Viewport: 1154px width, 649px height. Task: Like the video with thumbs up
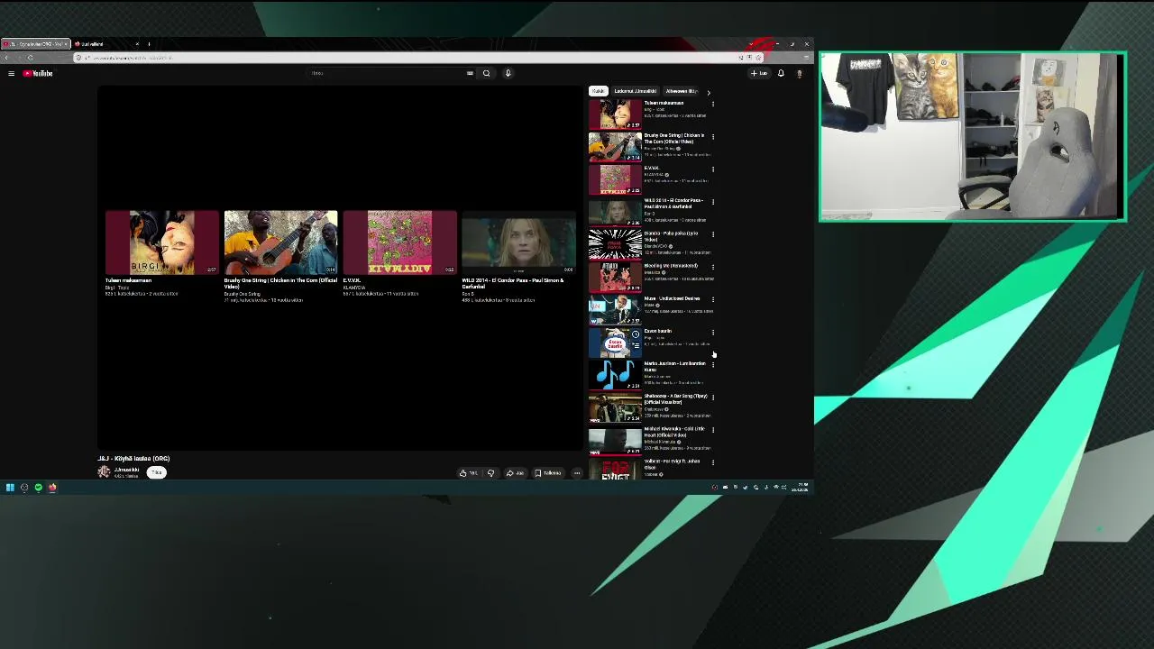tap(468, 473)
